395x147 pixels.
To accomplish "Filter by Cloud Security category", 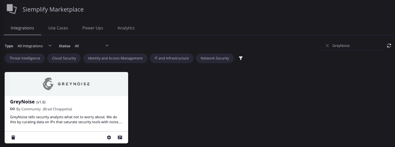I will coord(64,58).
